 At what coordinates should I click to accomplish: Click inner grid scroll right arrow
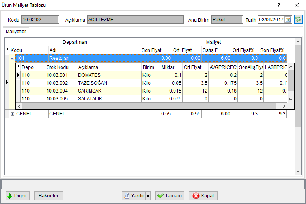pos(284,106)
